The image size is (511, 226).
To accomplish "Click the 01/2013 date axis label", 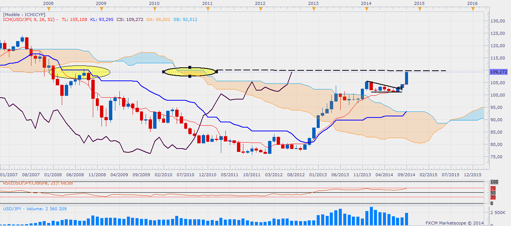I will point(318,175).
